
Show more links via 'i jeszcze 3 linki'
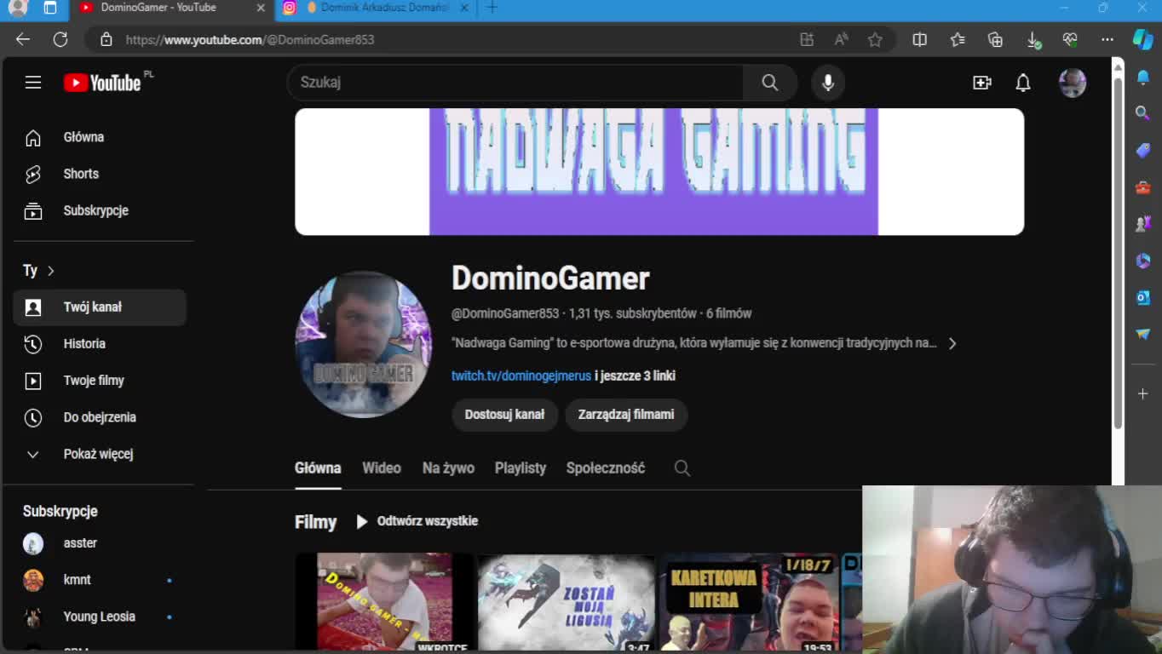point(636,376)
